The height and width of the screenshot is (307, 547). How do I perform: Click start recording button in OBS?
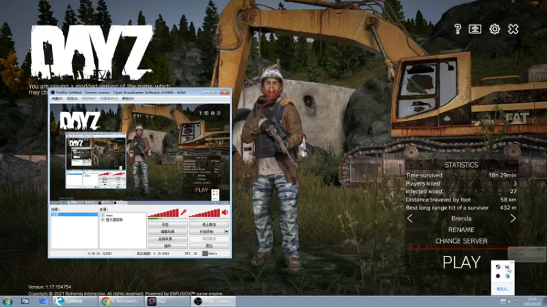pos(206,232)
